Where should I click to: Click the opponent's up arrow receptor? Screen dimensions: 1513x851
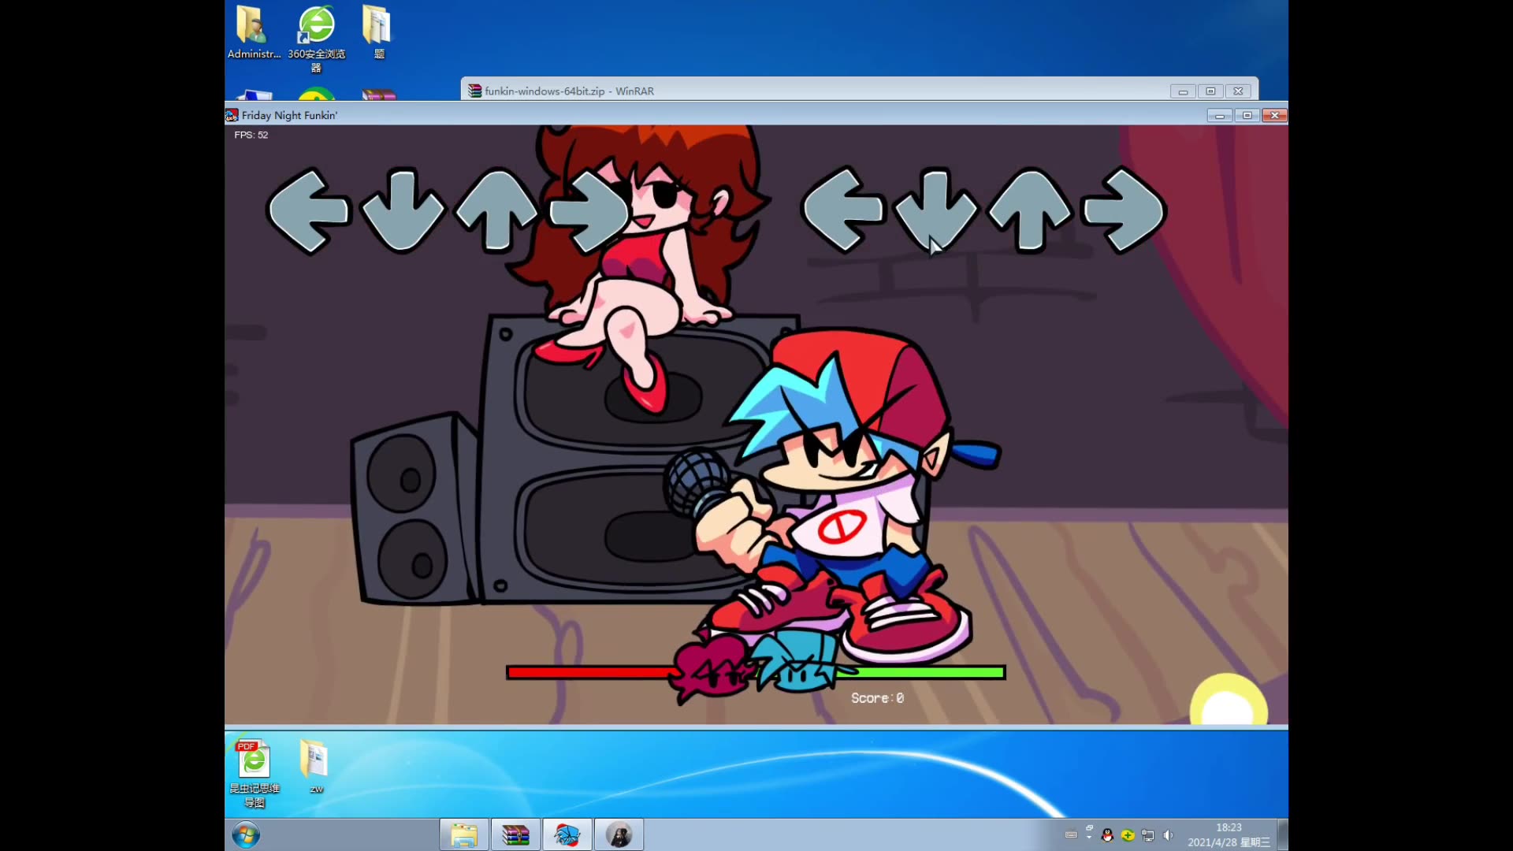point(496,210)
